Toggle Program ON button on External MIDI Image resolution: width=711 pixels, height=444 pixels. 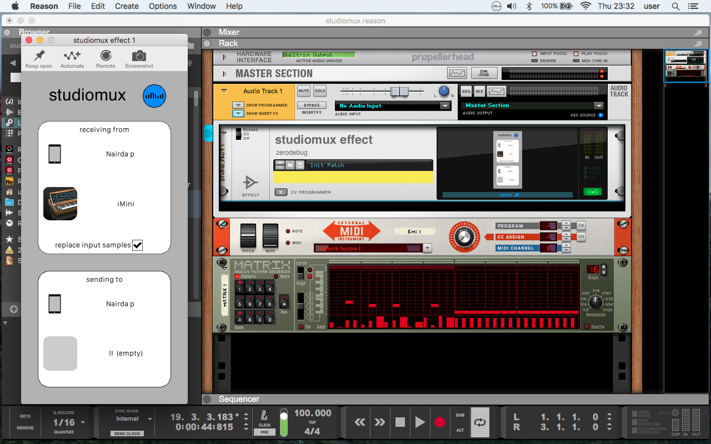click(581, 225)
